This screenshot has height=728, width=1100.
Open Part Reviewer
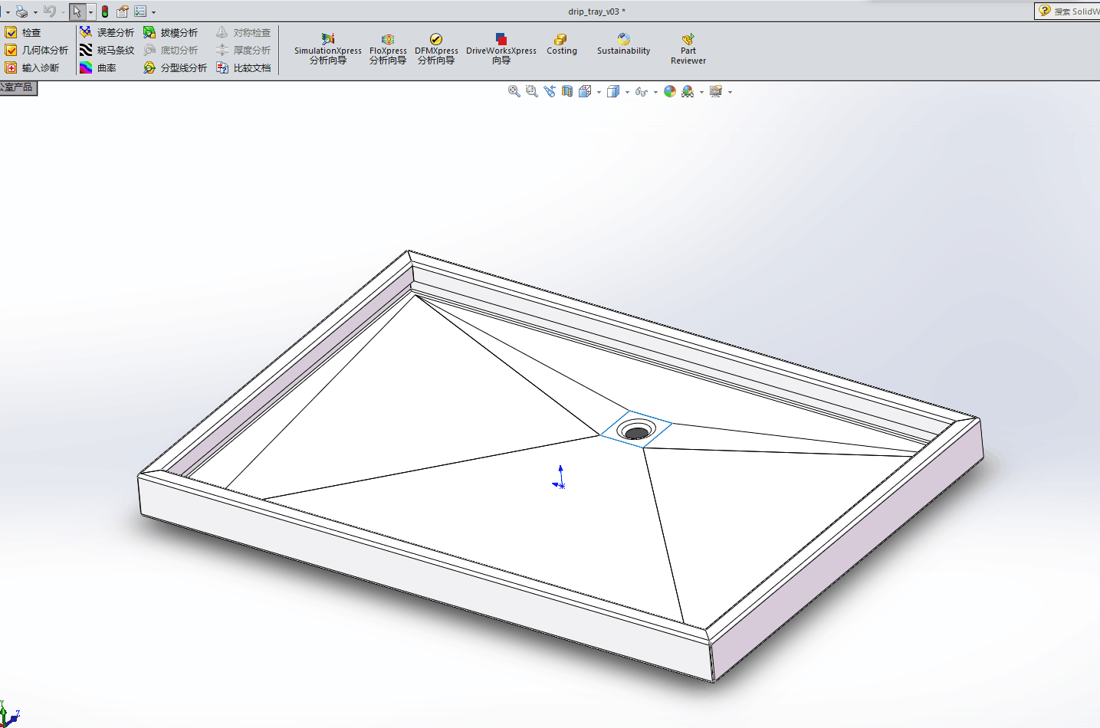click(x=688, y=48)
